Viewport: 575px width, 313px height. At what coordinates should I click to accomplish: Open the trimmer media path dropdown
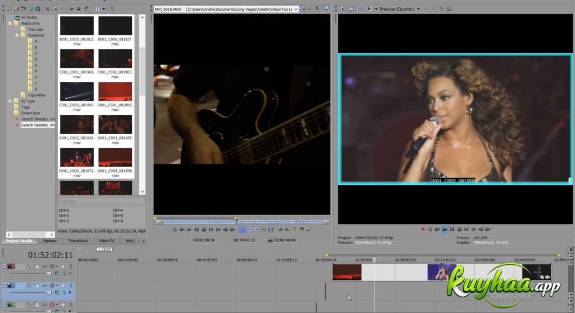[296, 9]
